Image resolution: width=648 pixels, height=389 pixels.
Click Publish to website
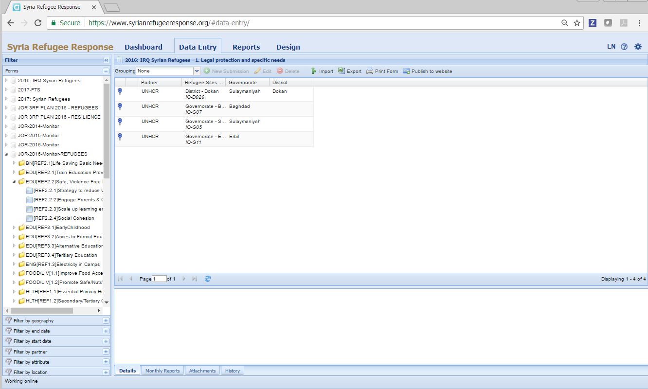(428, 71)
